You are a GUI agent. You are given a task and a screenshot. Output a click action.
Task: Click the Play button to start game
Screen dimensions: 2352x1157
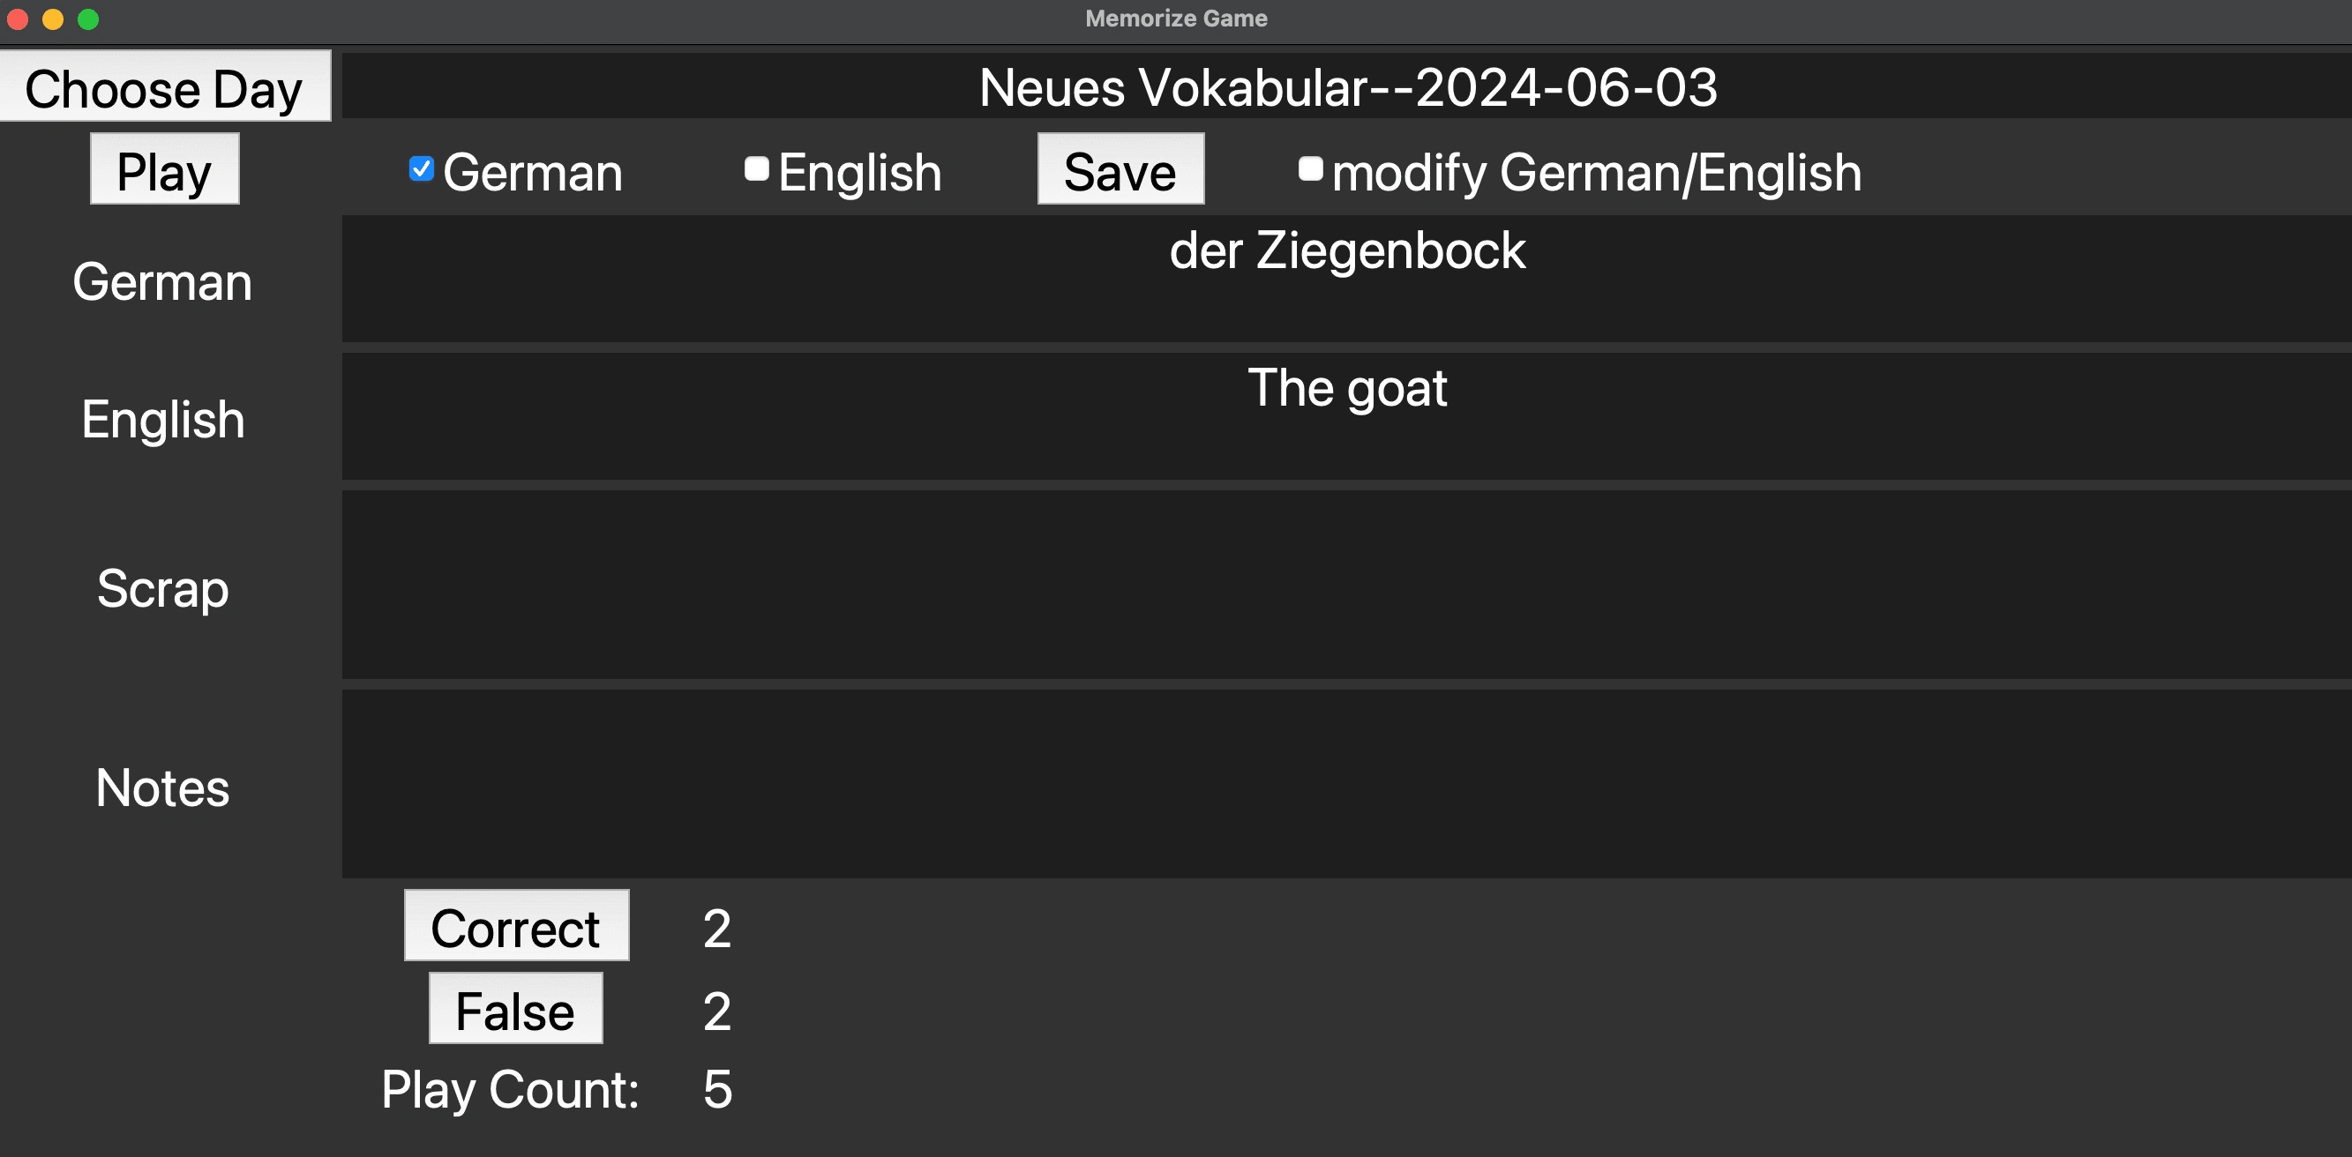coord(165,169)
